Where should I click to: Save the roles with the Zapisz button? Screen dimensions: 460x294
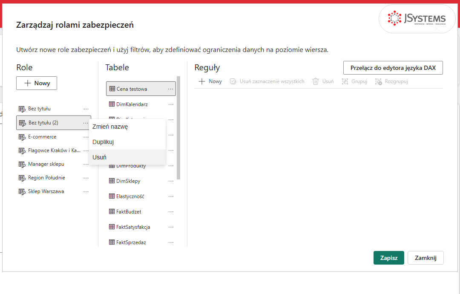(x=389, y=258)
